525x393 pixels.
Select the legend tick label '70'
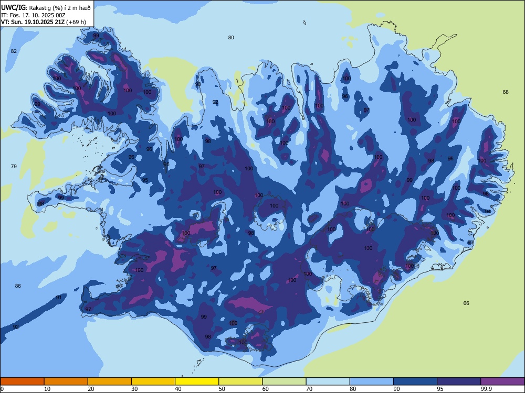309,389
